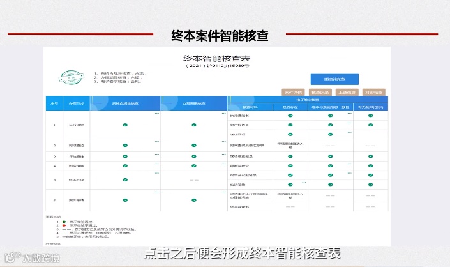Click the 财产报告令 material row label
This screenshot has height=267, width=450.
(x=239, y=125)
